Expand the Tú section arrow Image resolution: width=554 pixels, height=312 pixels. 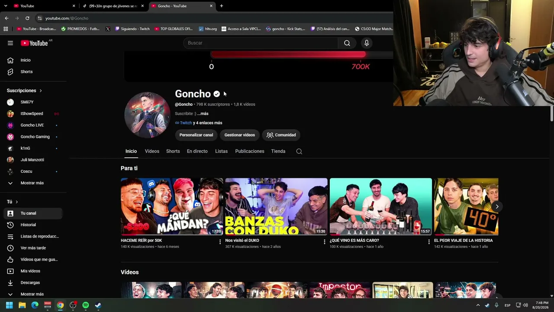17,202
